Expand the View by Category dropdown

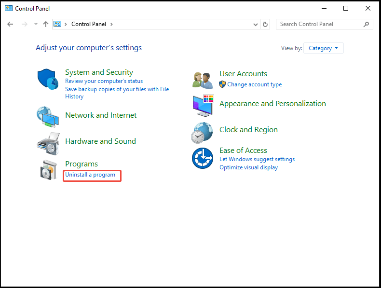[x=324, y=48]
